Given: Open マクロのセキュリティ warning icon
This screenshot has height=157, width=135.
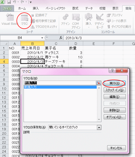Looking at the screenshot, I should pos(33,27).
